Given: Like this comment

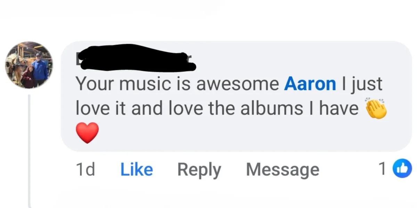Looking at the screenshot, I should tap(137, 170).
